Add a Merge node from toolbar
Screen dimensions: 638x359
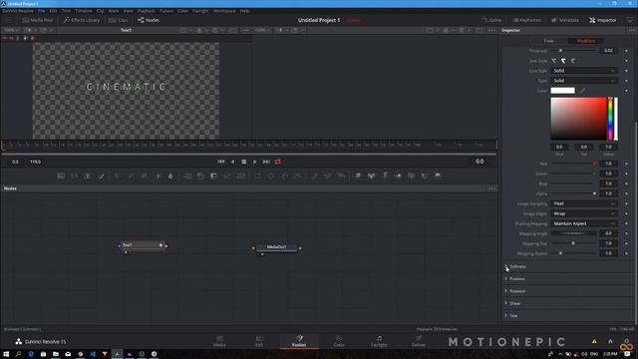187,176
